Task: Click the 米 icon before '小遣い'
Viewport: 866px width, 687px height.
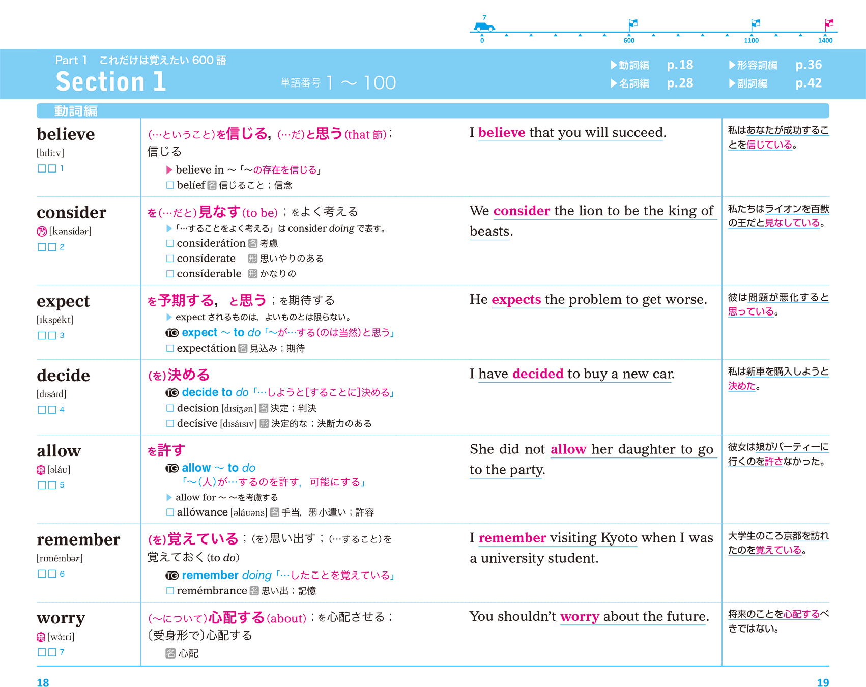Action: point(313,512)
